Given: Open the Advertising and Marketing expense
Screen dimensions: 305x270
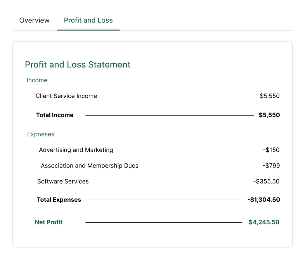Looking at the screenshot, I should pyautogui.click(x=76, y=150).
